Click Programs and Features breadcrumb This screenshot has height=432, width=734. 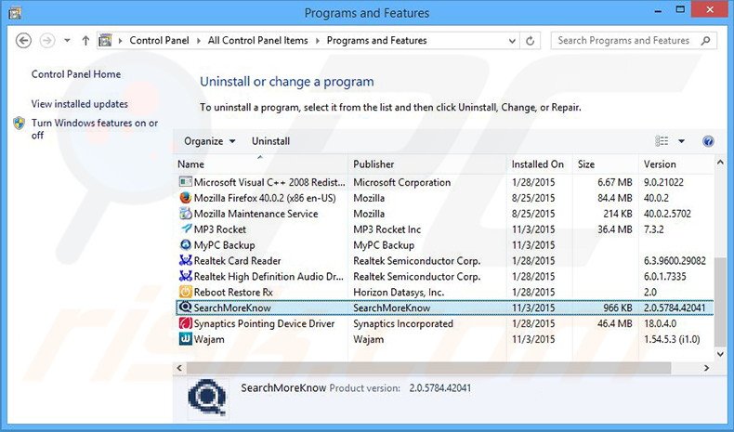377,40
